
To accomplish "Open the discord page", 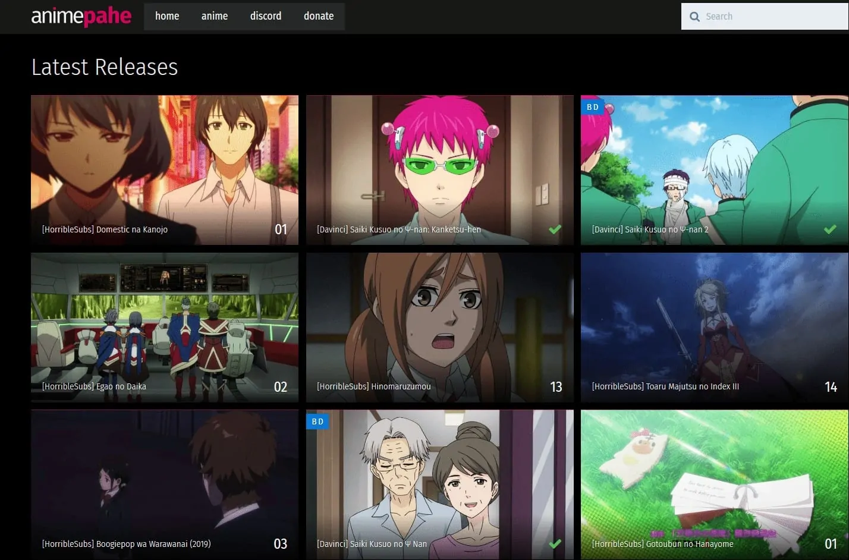I will tap(265, 16).
